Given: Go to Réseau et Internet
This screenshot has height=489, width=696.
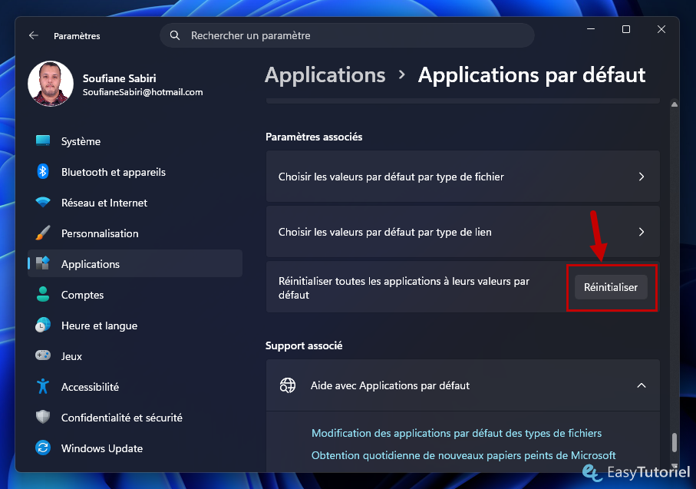Looking at the screenshot, I should [135, 203].
